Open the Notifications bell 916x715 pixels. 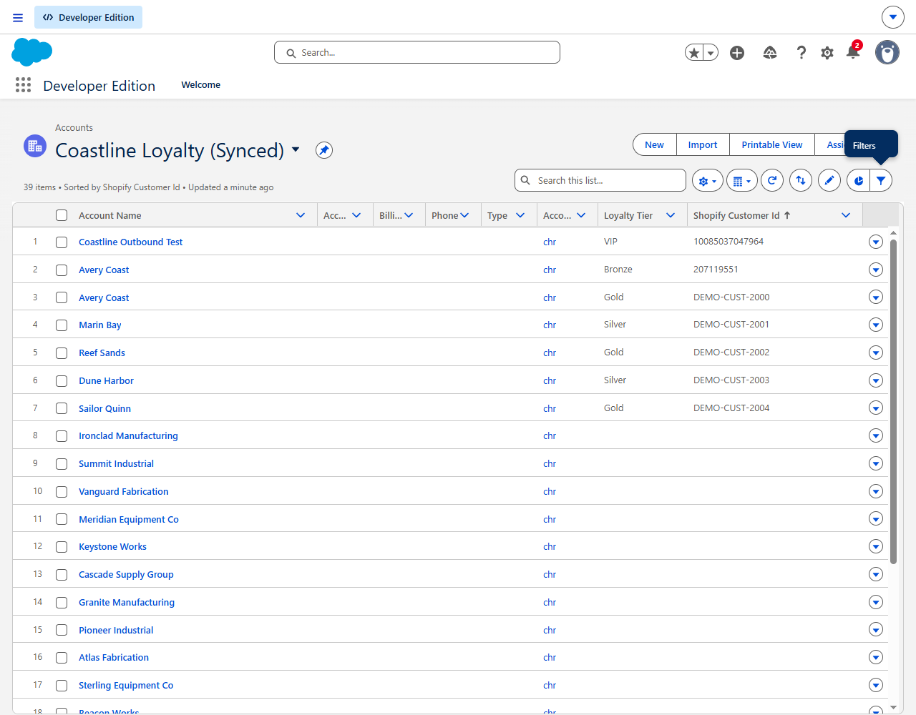[853, 51]
